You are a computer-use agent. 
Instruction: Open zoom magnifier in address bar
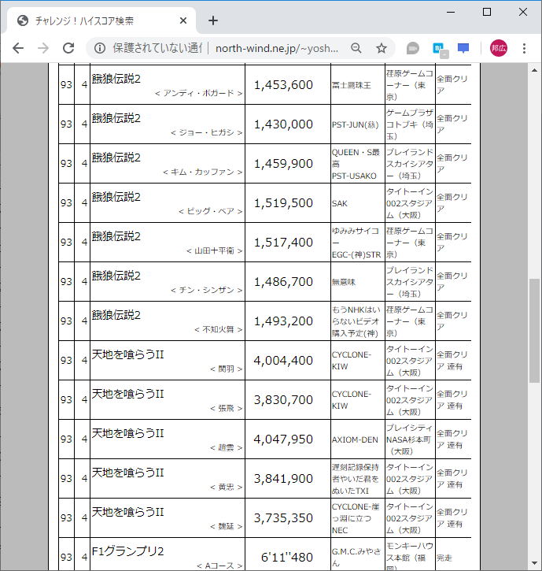click(x=356, y=48)
